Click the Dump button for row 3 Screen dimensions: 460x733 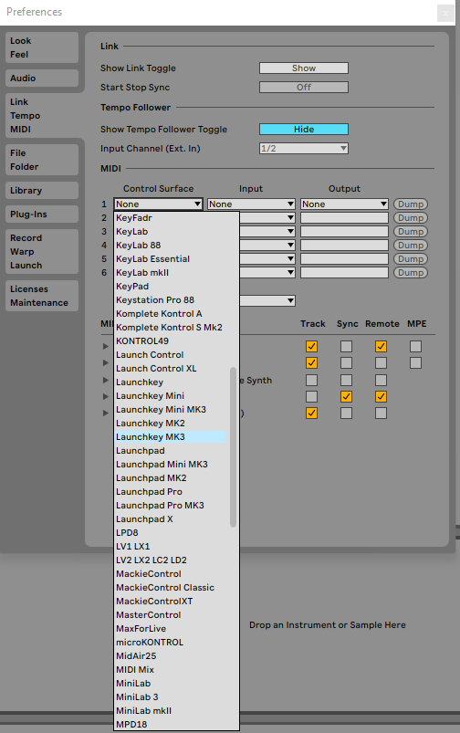coord(411,231)
